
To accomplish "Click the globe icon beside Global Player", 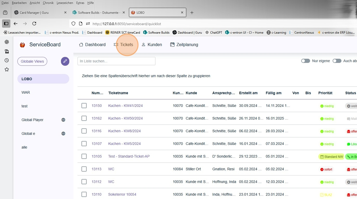I will [x=63, y=120].
